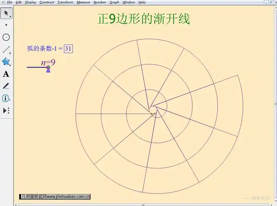Select the Straightedge segment tool
The image size is (277, 206).
pyautogui.click(x=6, y=50)
